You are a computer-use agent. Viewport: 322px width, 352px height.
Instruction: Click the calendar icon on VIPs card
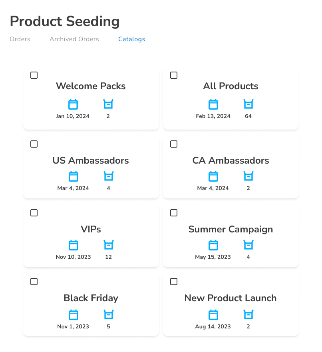pyautogui.click(x=74, y=245)
